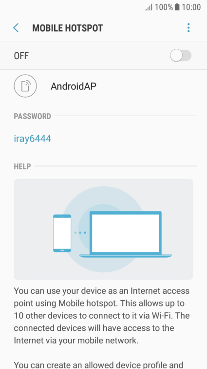
Task: Tap the laptop illustration in help image
Action: click(126, 234)
